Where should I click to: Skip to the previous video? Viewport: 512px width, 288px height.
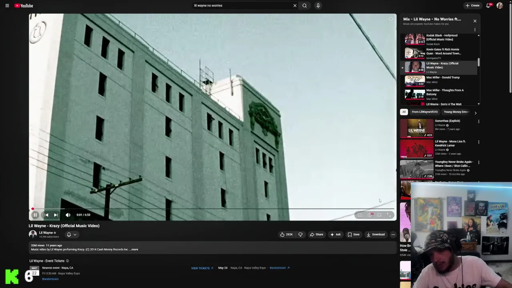(46, 215)
